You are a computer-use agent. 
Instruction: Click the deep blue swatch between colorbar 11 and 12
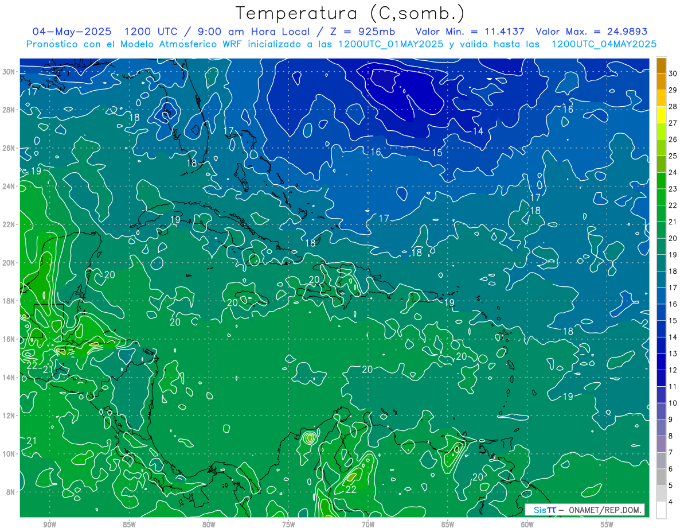click(x=661, y=378)
